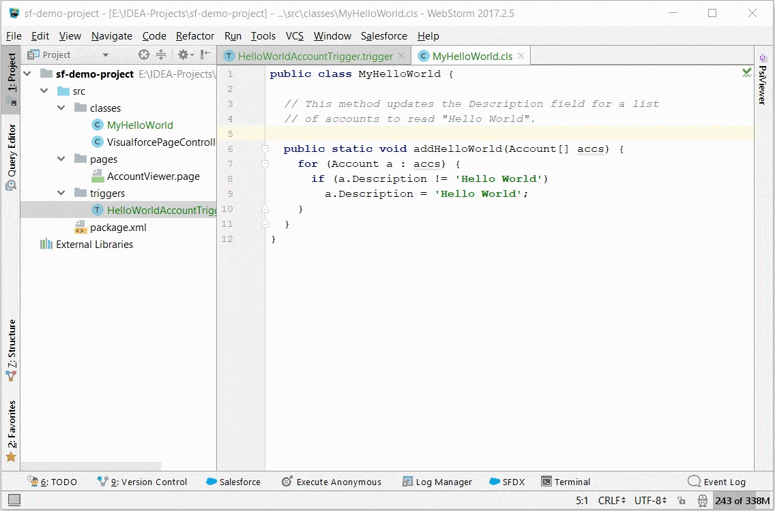Collapse the classes folder
This screenshot has width=775, height=511.
tap(61, 108)
